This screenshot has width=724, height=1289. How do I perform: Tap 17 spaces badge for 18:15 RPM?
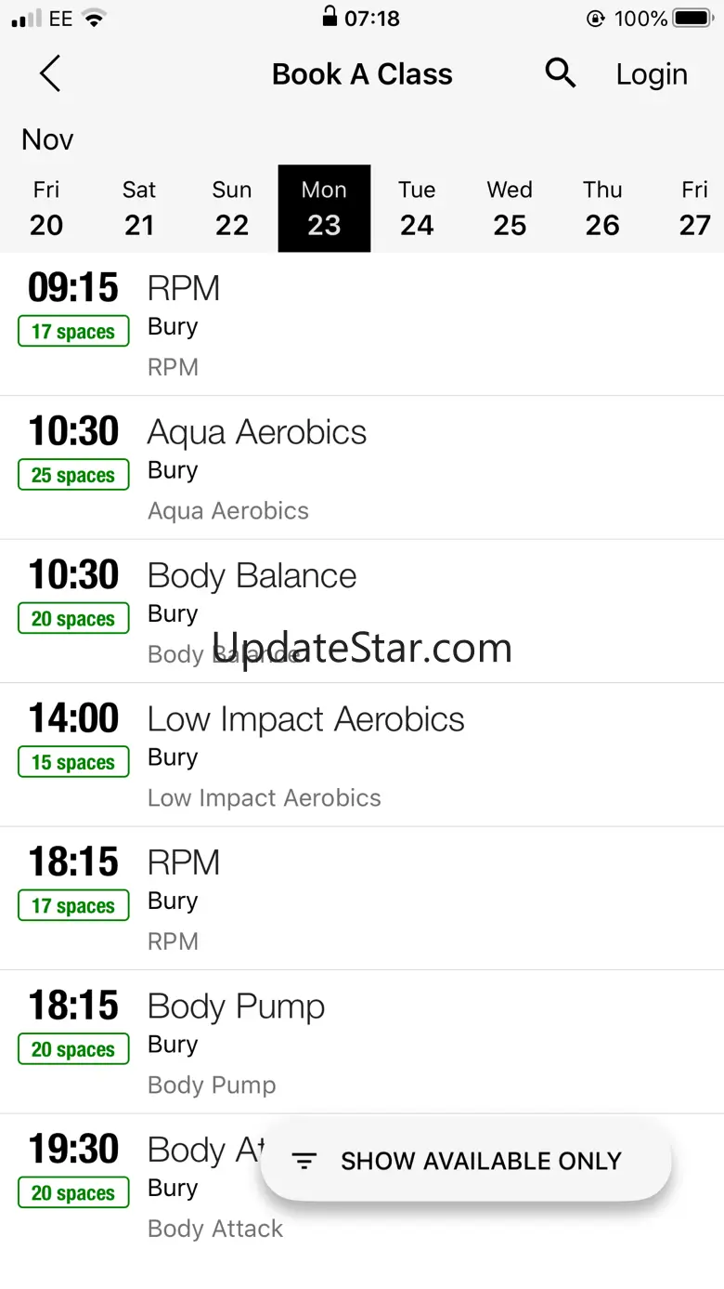click(73, 906)
